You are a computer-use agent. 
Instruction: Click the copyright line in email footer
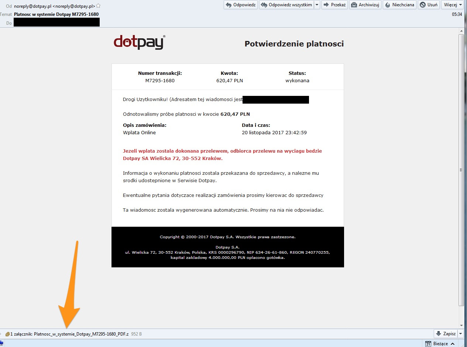227,237
